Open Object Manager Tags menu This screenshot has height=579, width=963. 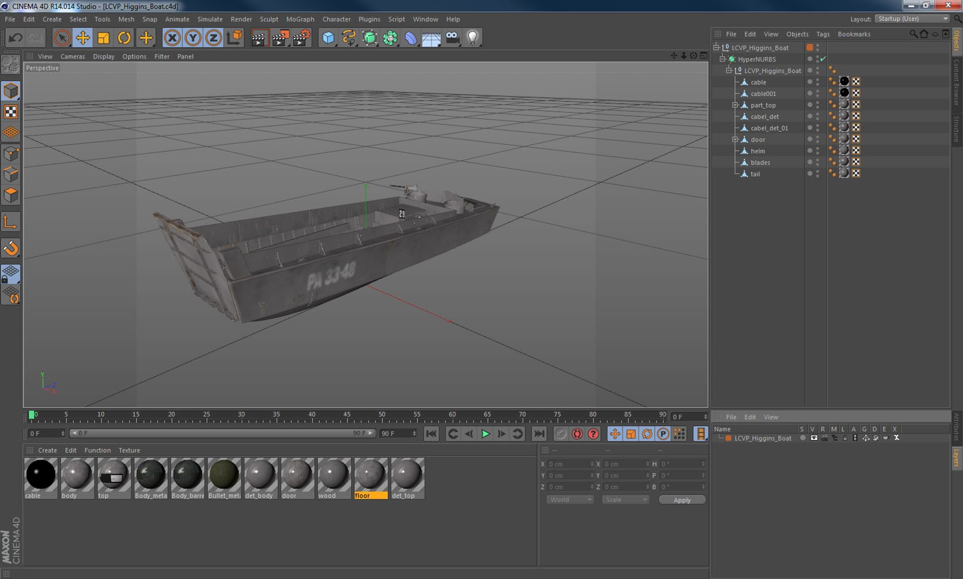[823, 34]
